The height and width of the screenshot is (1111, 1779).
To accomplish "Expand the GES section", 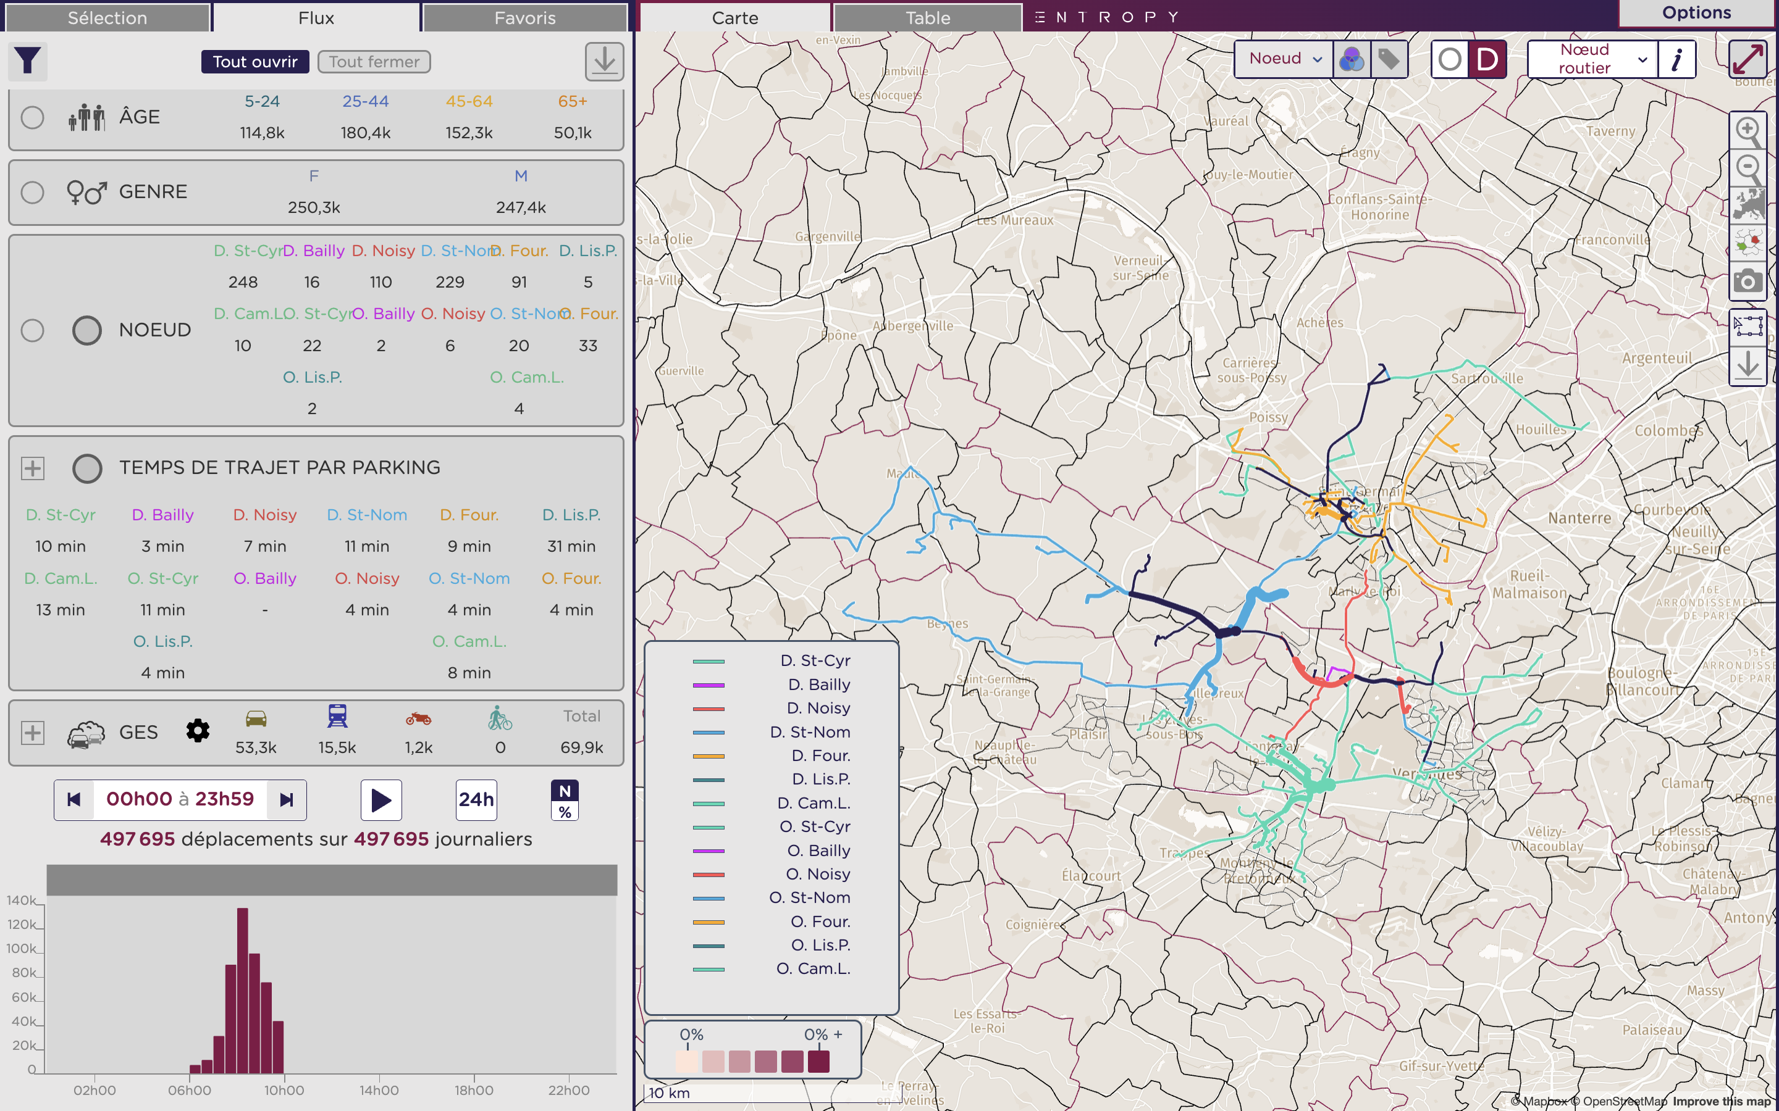I will click(32, 733).
